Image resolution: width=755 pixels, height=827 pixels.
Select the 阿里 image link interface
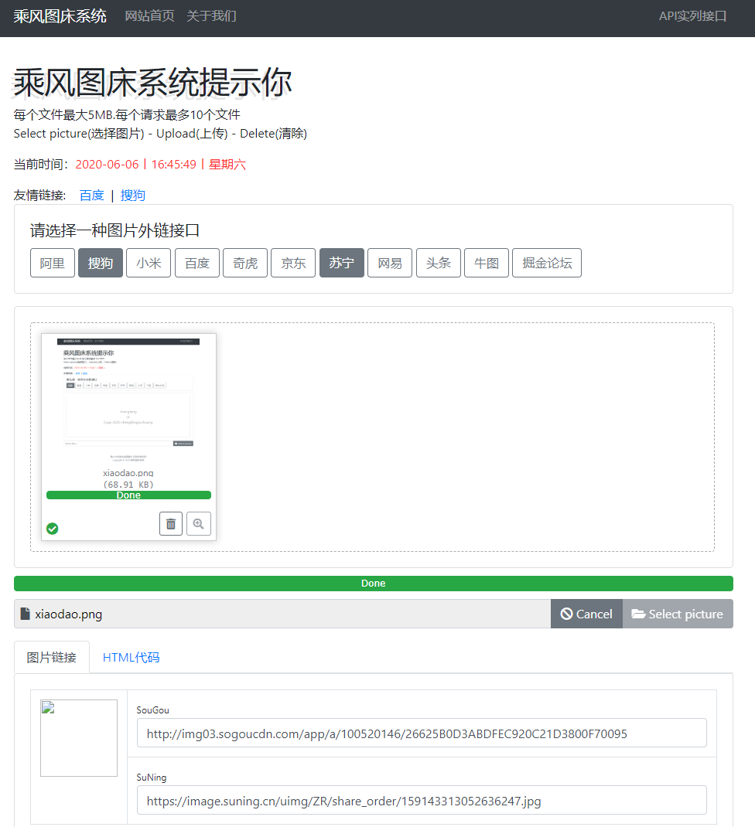click(x=52, y=263)
